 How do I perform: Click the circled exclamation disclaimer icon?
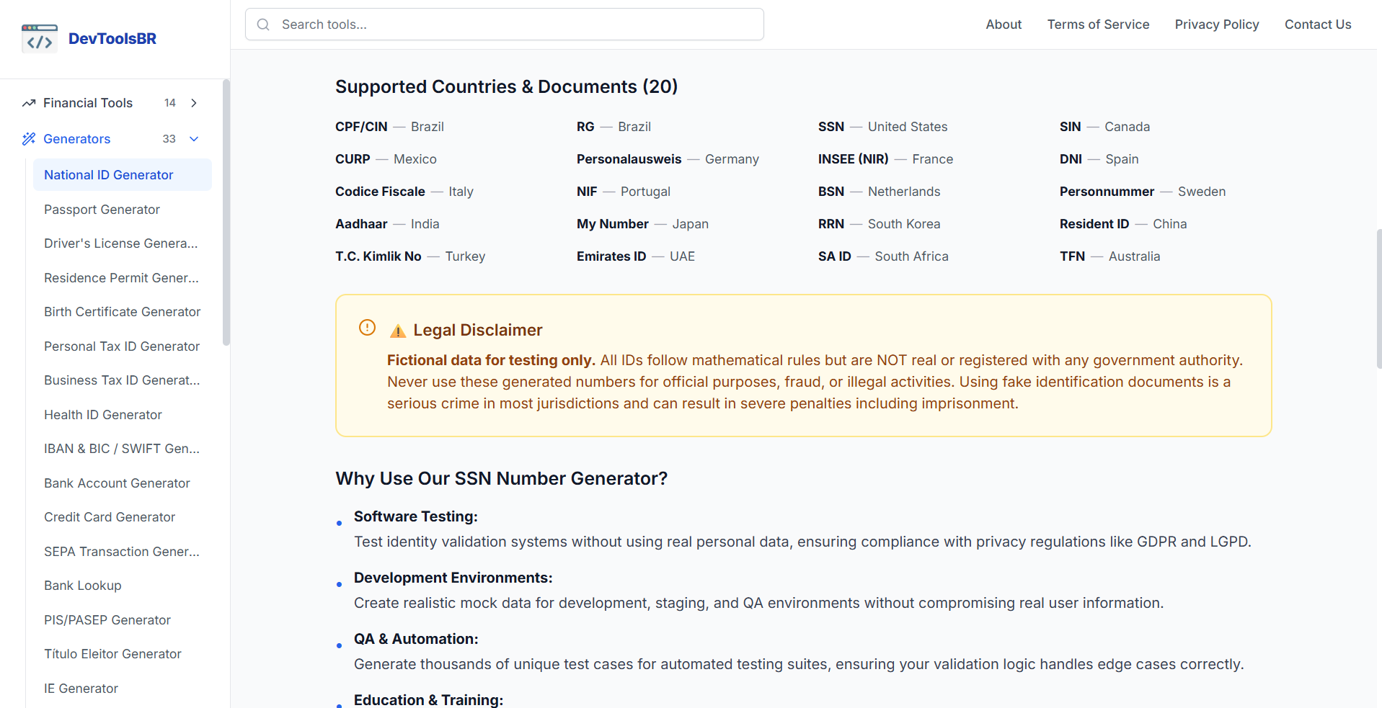[x=367, y=328]
